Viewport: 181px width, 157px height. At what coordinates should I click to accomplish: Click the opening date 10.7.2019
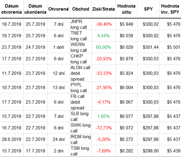pyautogui.click(x=12, y=88)
